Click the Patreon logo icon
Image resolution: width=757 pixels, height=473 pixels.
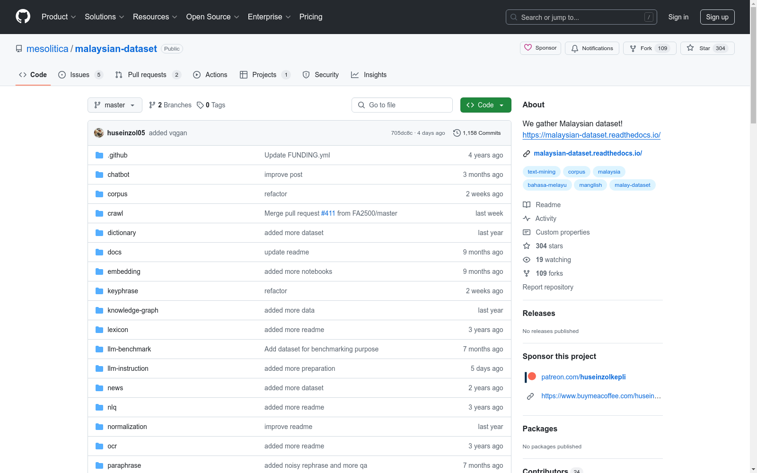point(530,377)
